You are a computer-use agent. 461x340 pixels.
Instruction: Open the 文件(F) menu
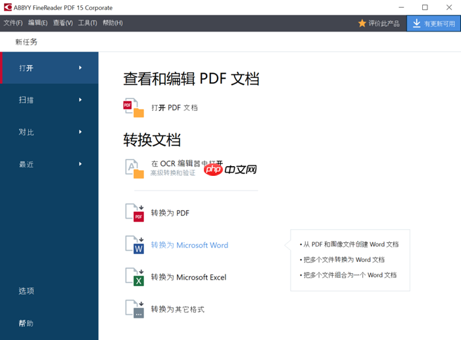point(13,23)
